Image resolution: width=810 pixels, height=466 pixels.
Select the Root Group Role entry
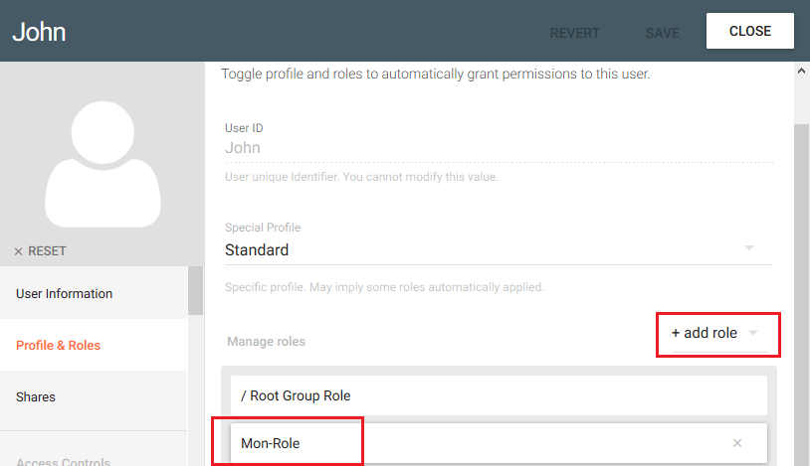(499, 395)
